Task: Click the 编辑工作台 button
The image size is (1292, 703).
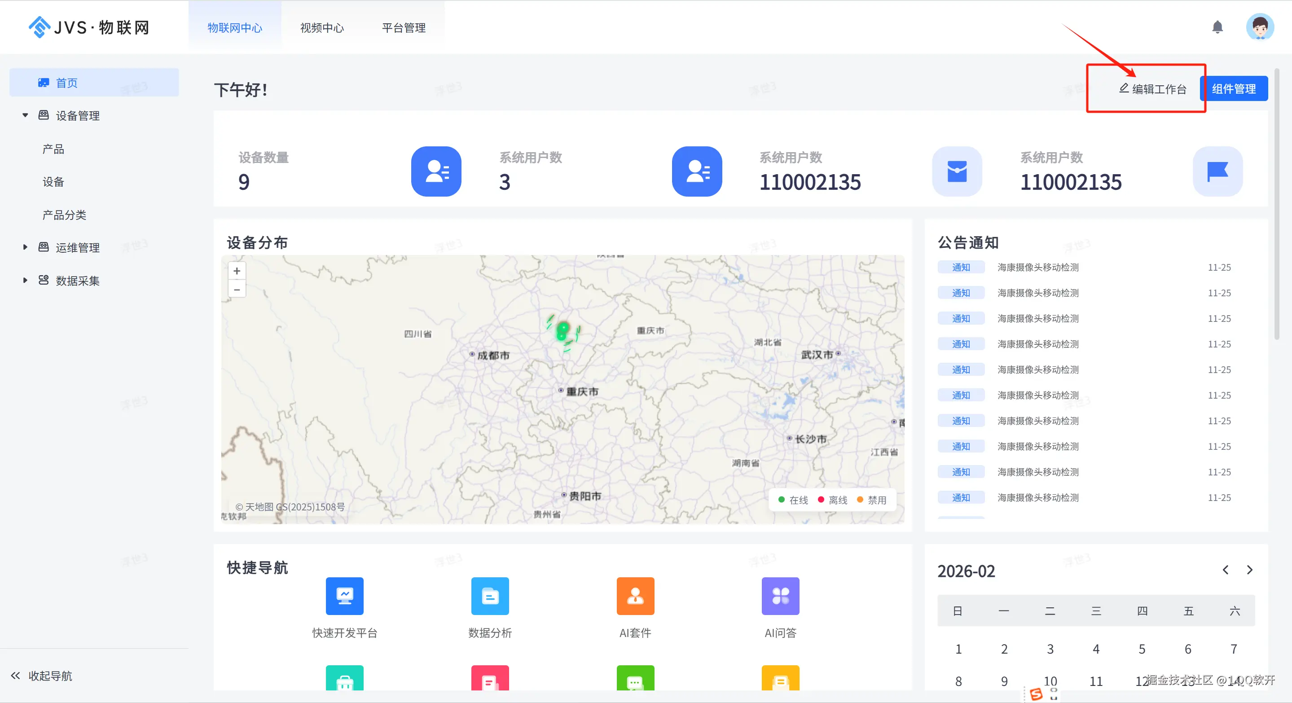Action: (x=1152, y=89)
